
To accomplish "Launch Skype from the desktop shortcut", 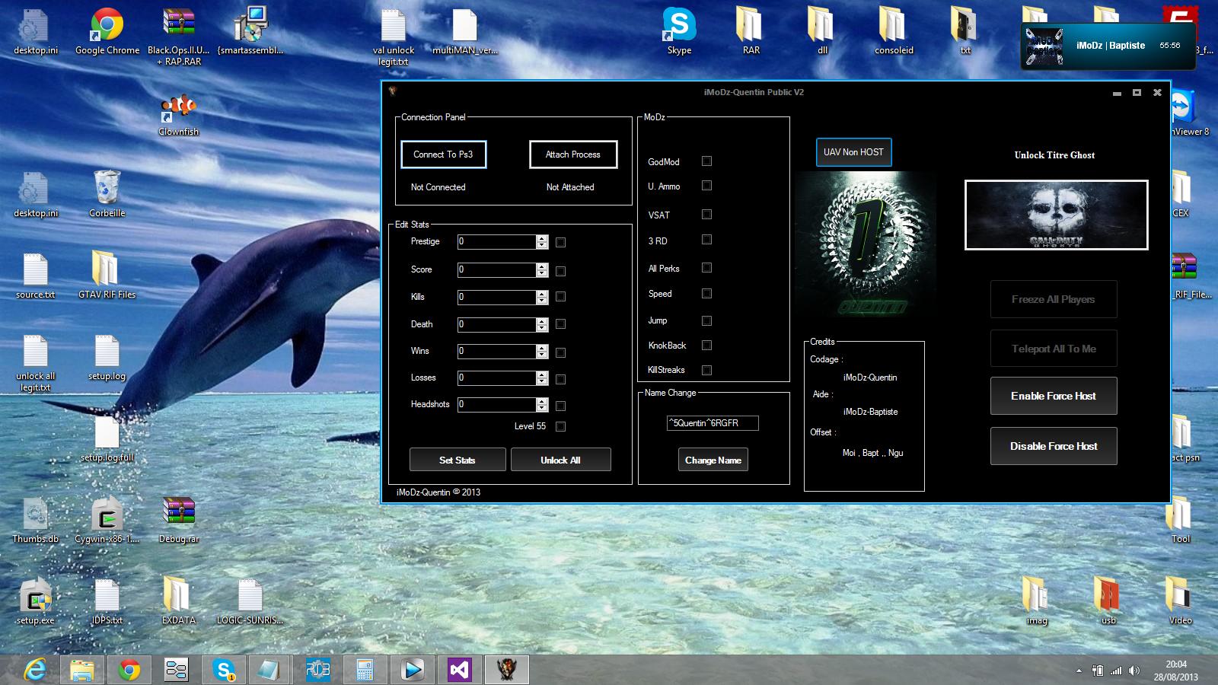I will pyautogui.click(x=679, y=33).
